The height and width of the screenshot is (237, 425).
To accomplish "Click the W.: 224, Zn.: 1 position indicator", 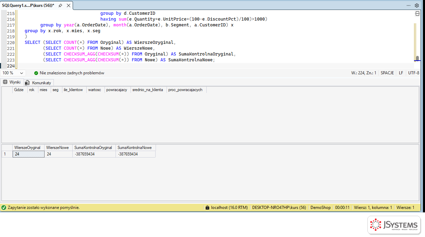I will [x=364, y=73].
